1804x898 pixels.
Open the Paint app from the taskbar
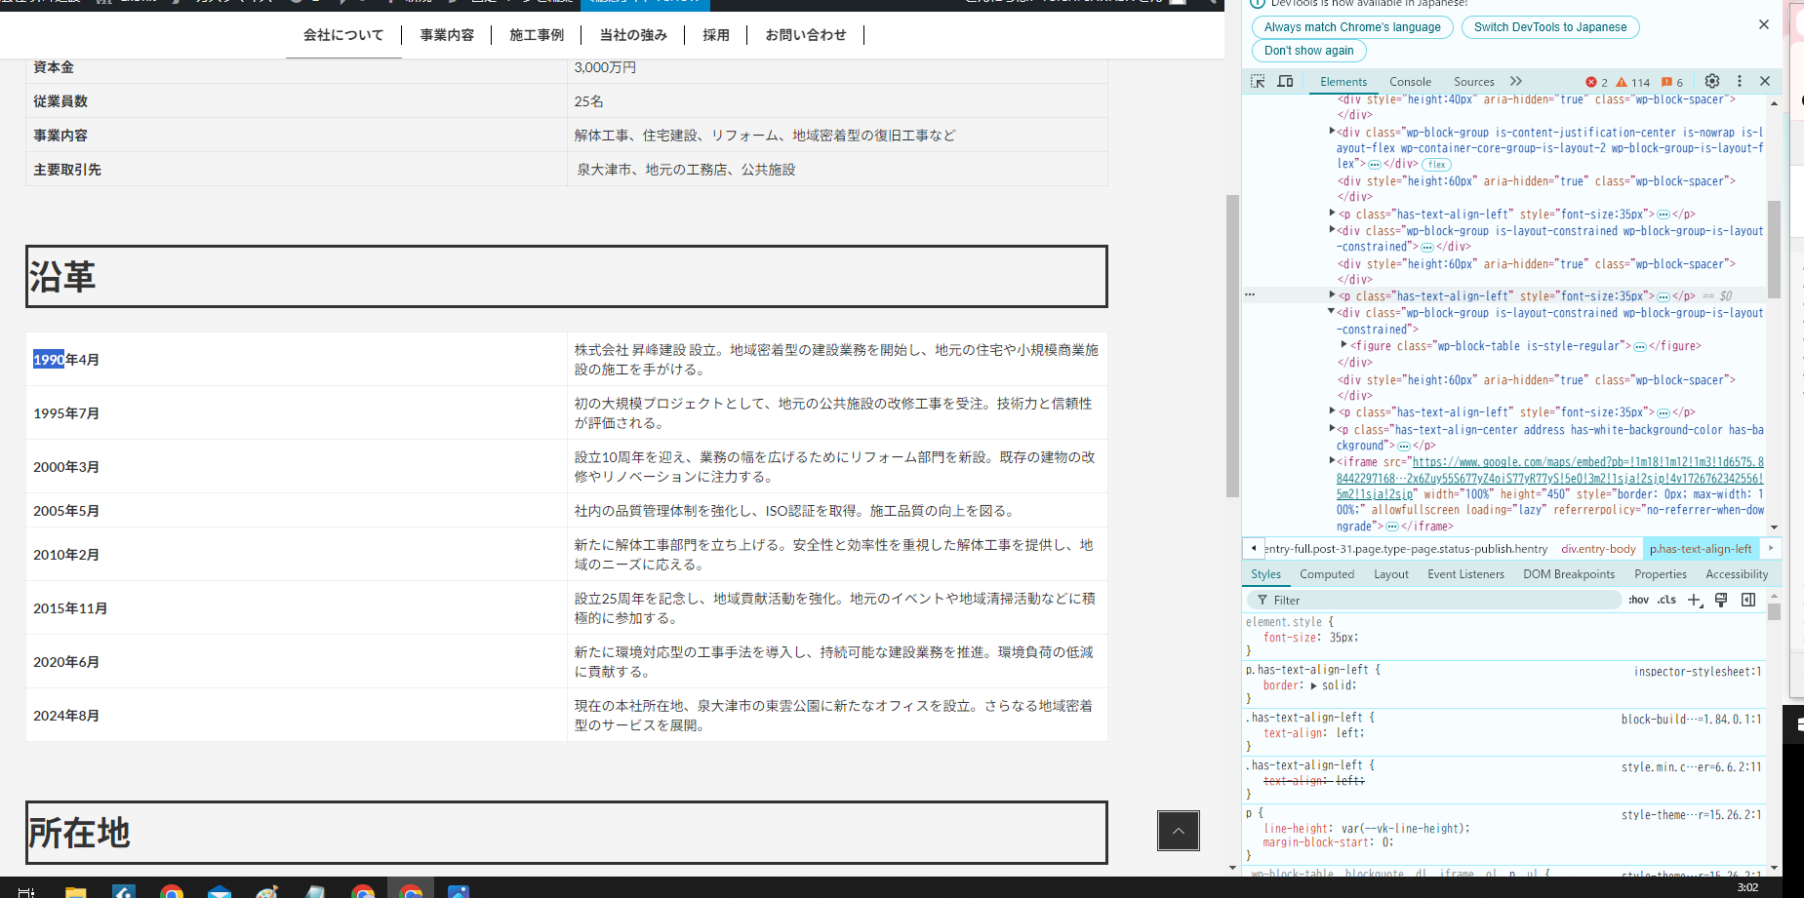tap(267, 890)
